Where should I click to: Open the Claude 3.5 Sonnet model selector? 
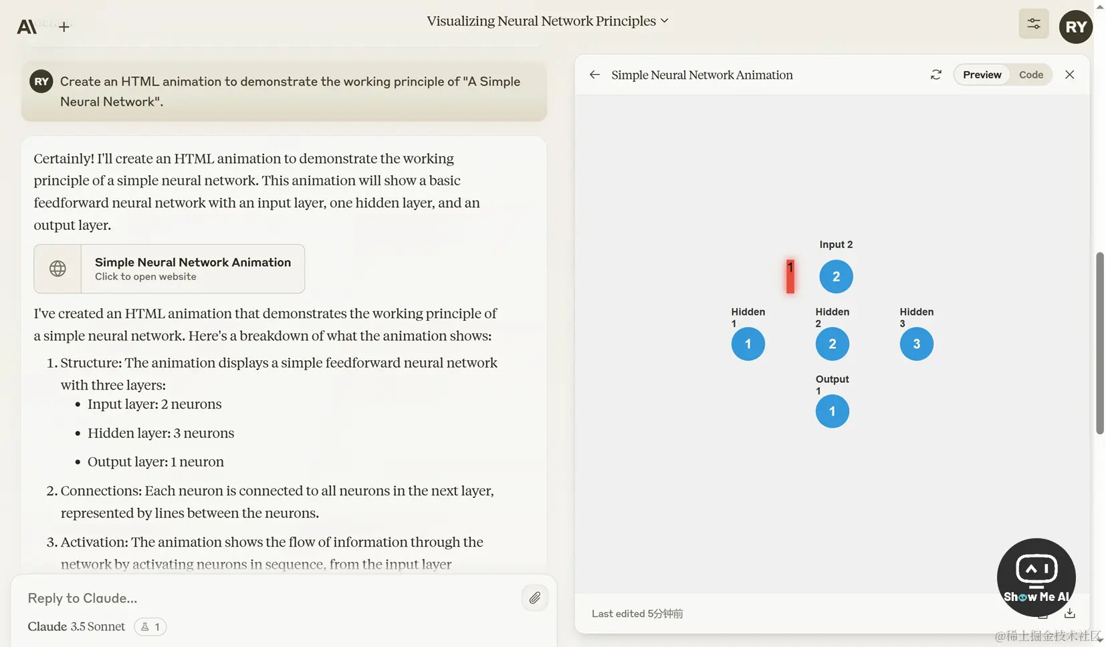[x=76, y=627]
